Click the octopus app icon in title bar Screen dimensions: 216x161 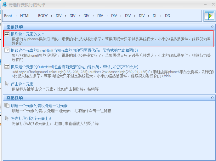point(5,4)
